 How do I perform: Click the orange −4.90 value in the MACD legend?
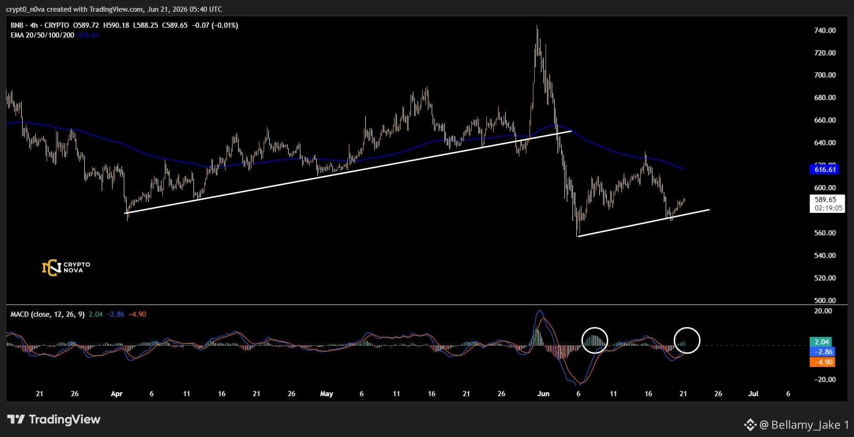coord(137,314)
